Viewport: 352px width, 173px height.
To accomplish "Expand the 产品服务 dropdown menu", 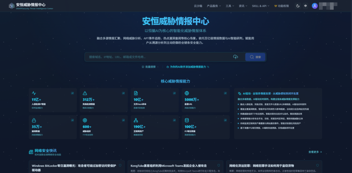I will 214,6.
